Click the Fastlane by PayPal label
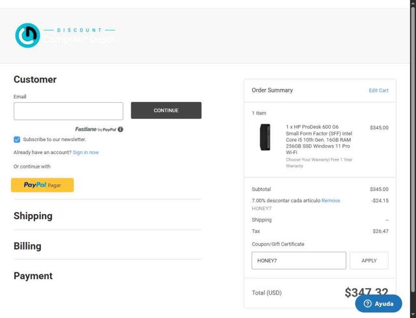 point(95,129)
